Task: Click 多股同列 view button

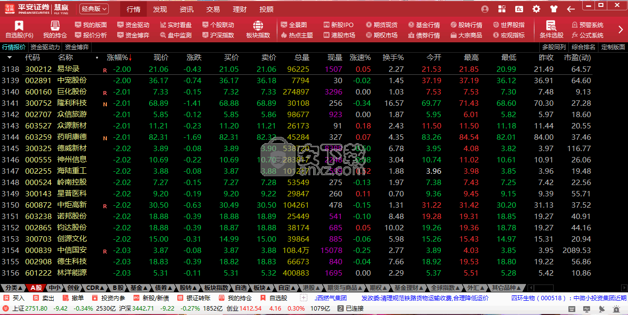Action: [x=554, y=47]
